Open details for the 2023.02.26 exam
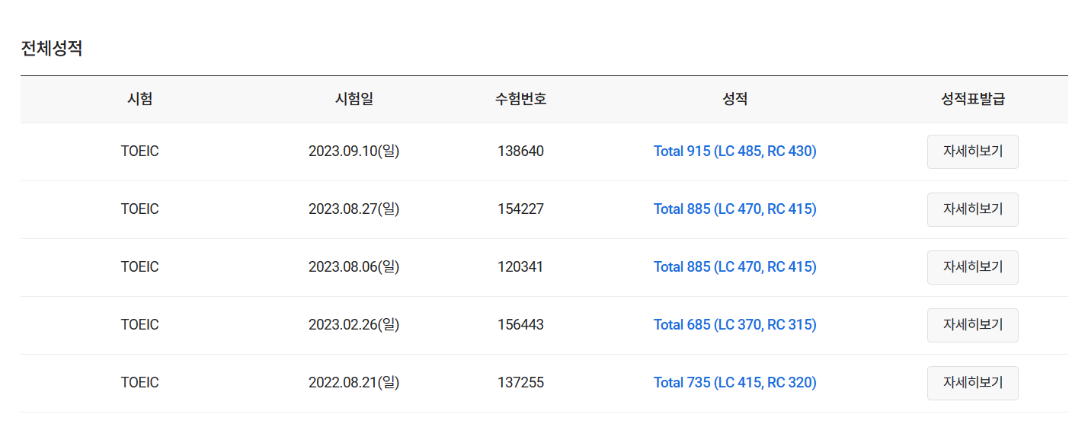The image size is (1072, 427). 972,325
